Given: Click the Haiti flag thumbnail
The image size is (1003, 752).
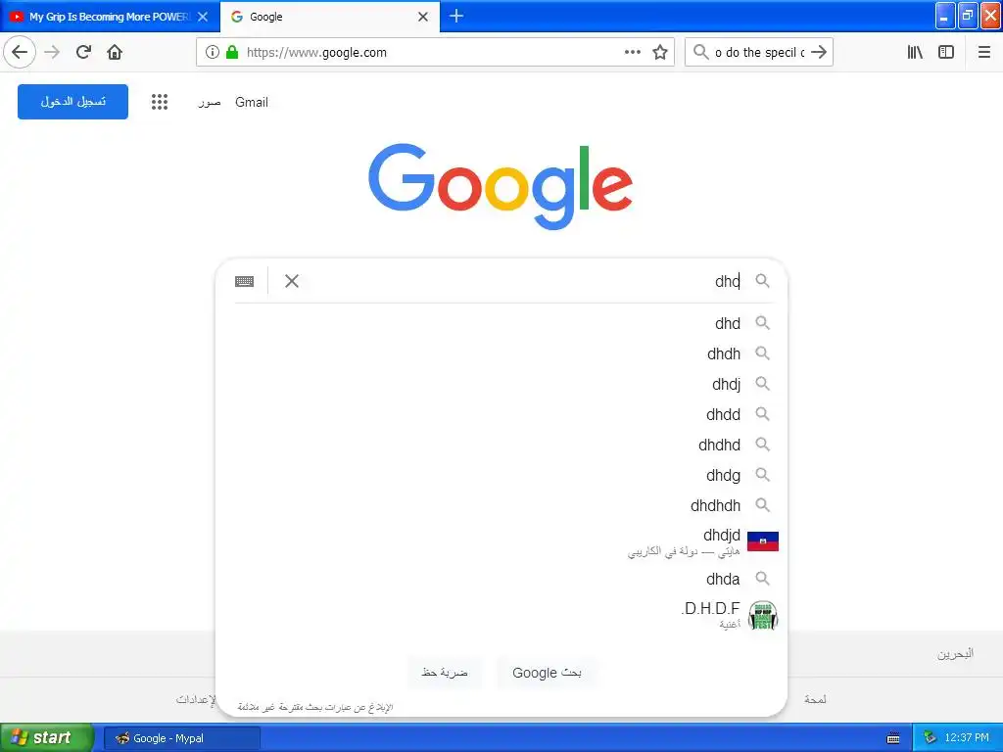Looking at the screenshot, I should tap(762, 541).
